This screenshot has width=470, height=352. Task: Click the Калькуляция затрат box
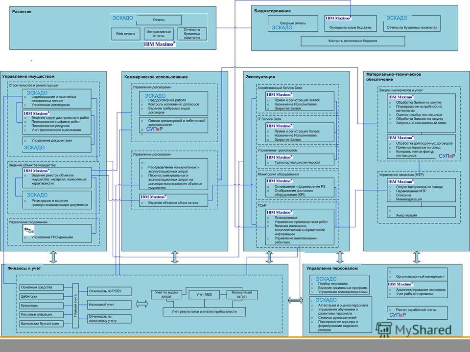[x=242, y=294]
